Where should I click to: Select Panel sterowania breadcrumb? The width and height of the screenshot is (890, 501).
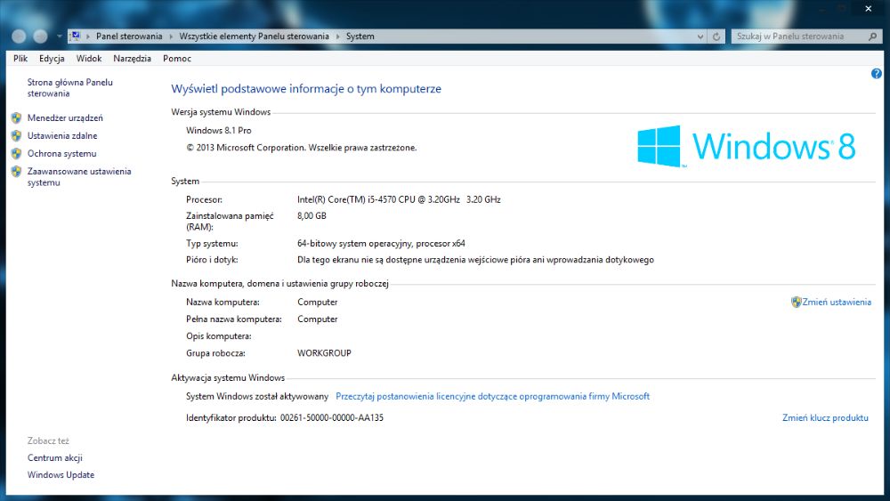click(x=129, y=36)
